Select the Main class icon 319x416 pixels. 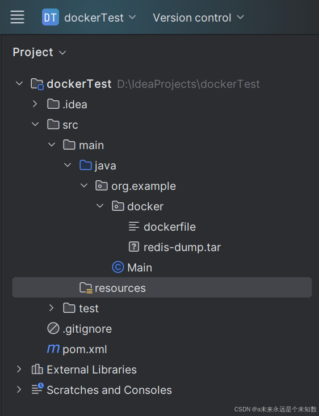pyautogui.click(x=118, y=267)
